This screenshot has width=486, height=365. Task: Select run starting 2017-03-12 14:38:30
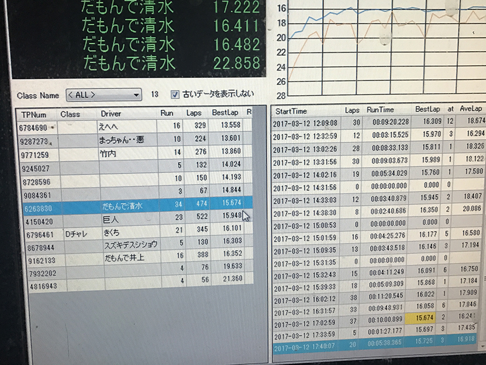[379, 211]
